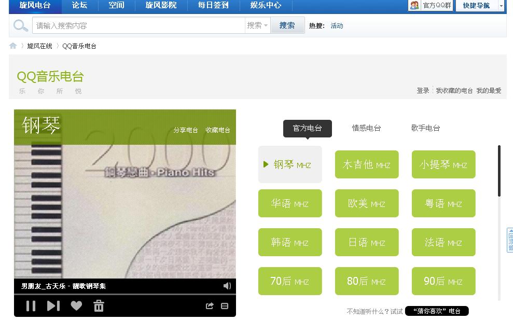Click the 登录 login link

pos(422,90)
